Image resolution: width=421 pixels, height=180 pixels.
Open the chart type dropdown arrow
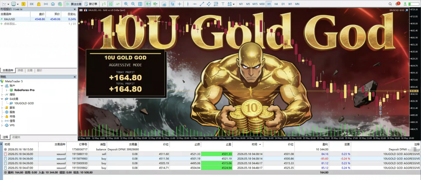tap(9, 4)
